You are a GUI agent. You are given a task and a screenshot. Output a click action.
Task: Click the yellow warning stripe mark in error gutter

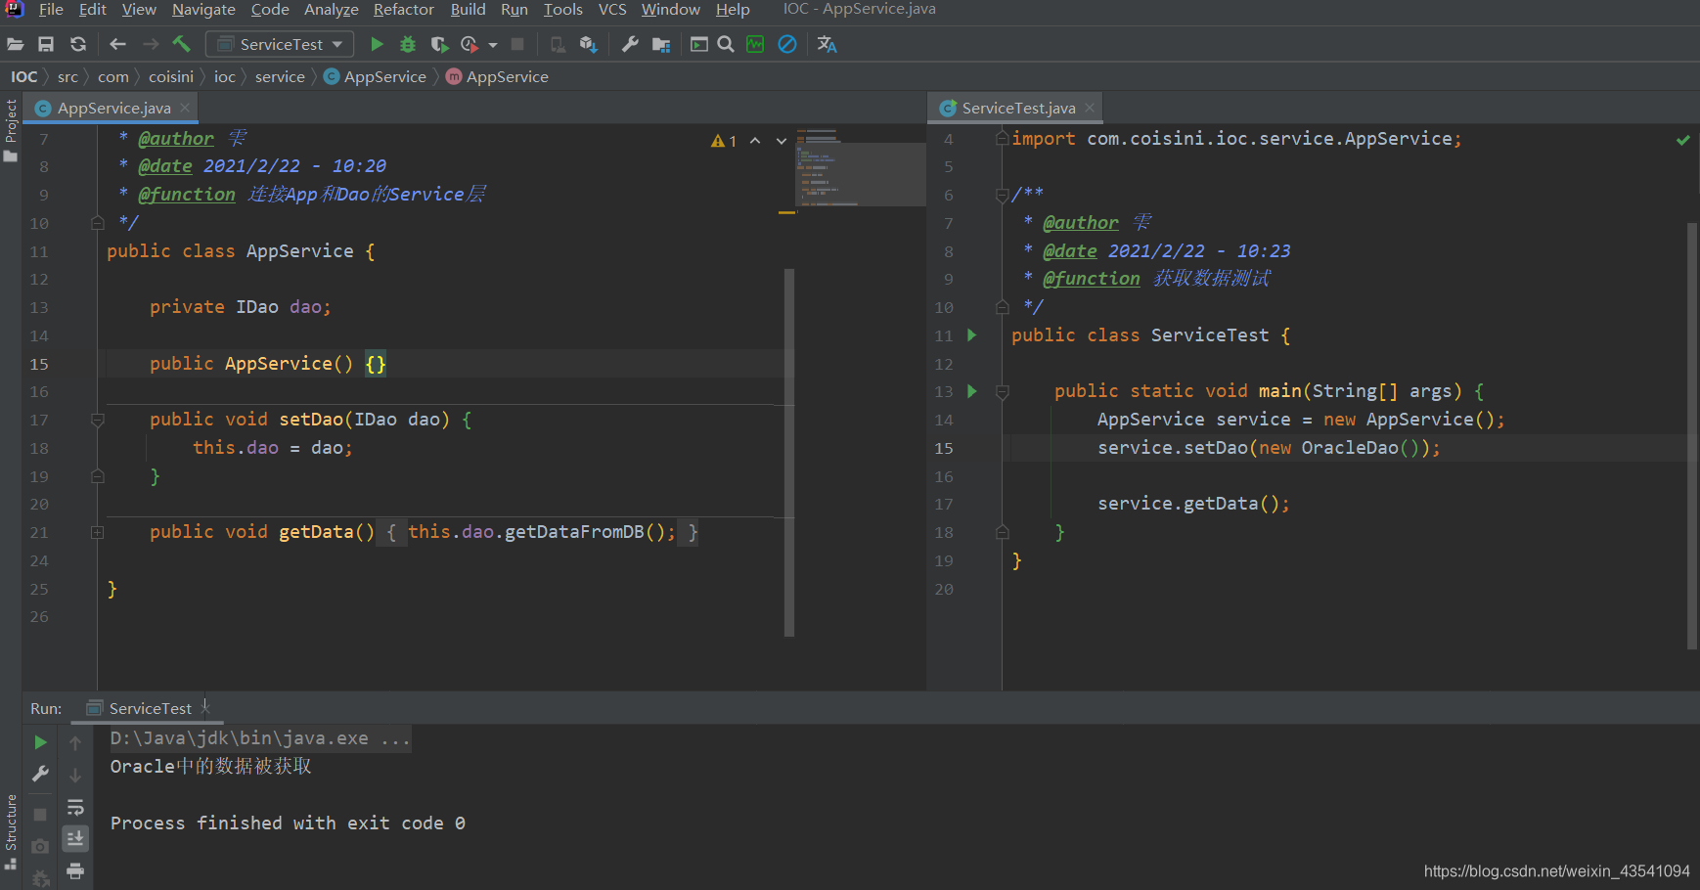pyautogui.click(x=786, y=212)
